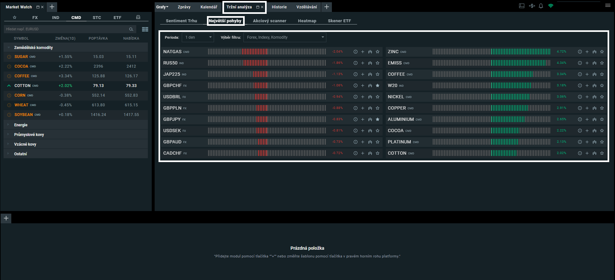Switch to Sentiment Trhu sub-tab
The height and width of the screenshot is (280, 615).
click(181, 21)
